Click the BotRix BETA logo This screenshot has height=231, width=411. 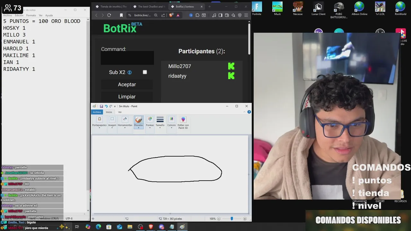click(123, 28)
